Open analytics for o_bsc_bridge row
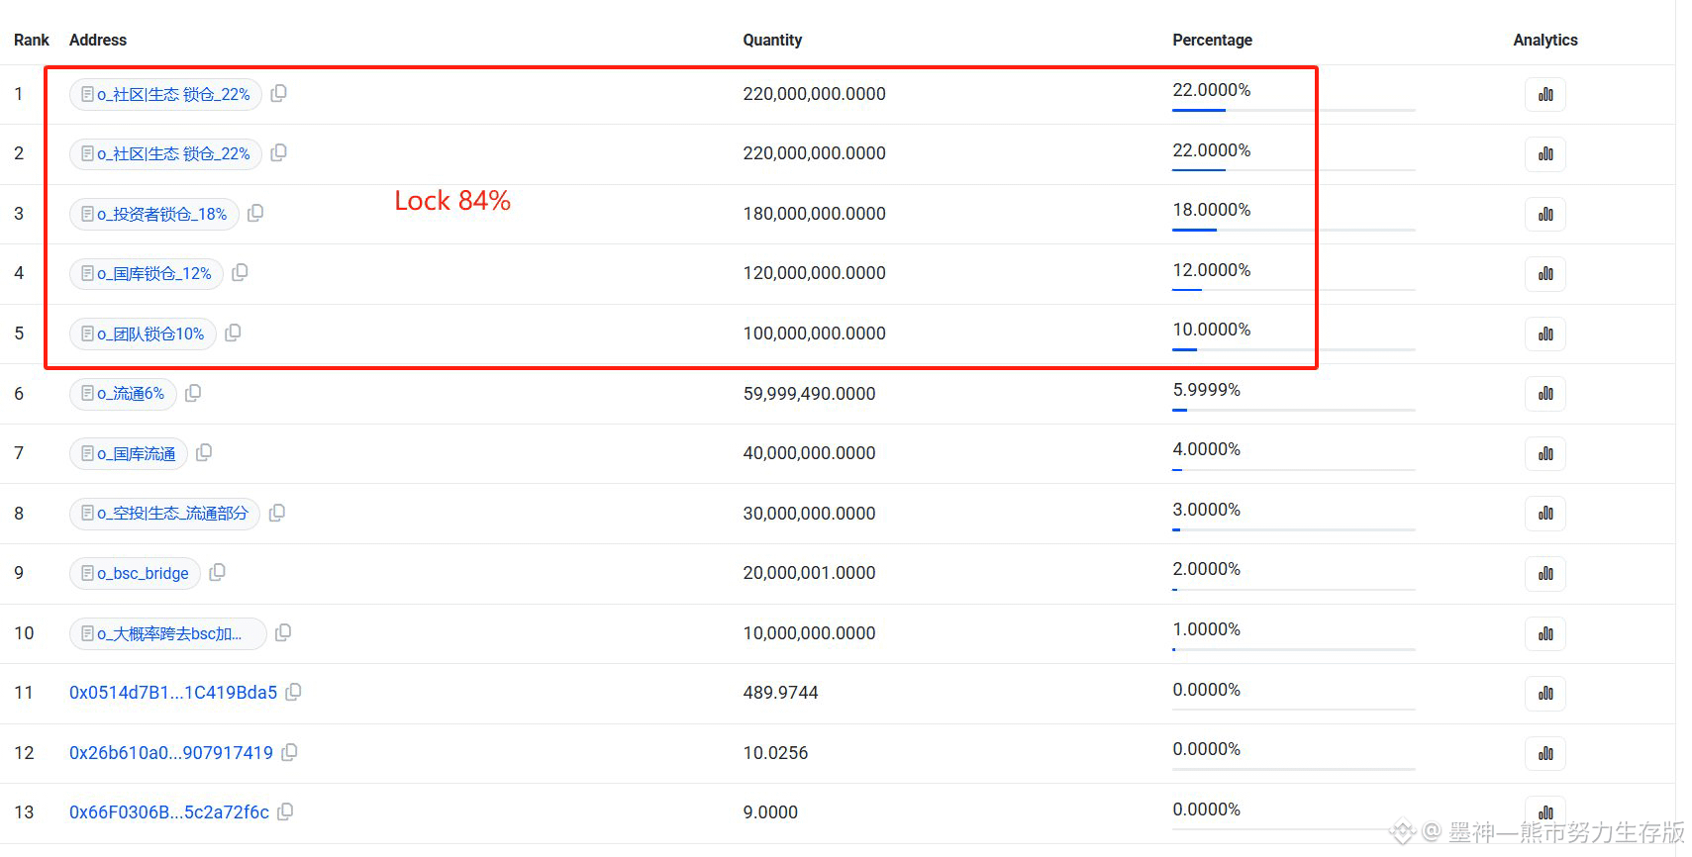Viewport: 1692px width, 857px height. 1545,573
